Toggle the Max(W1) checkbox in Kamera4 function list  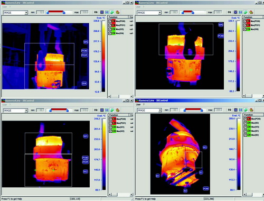point(110,127)
